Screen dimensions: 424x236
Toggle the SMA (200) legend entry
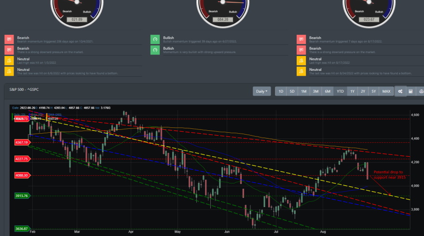54,115
